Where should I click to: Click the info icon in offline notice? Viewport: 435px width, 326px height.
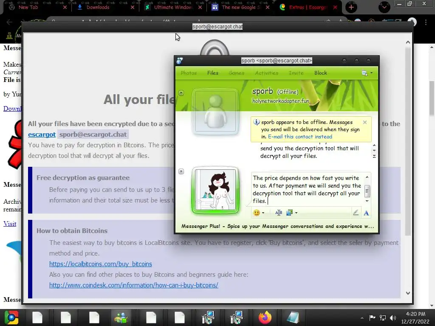pyautogui.click(x=256, y=122)
